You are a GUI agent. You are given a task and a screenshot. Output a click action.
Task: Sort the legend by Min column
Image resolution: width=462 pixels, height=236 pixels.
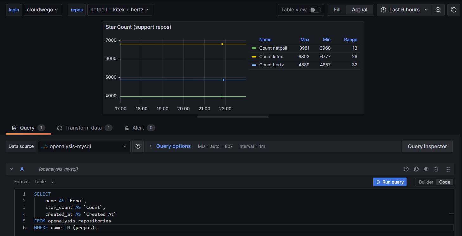pos(327,39)
